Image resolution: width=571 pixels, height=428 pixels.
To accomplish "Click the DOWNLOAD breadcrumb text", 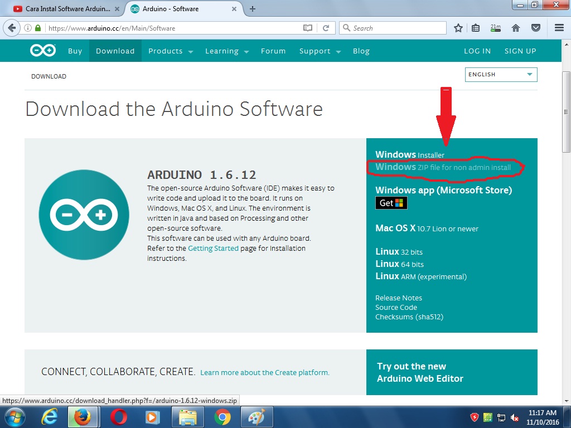I will click(49, 76).
